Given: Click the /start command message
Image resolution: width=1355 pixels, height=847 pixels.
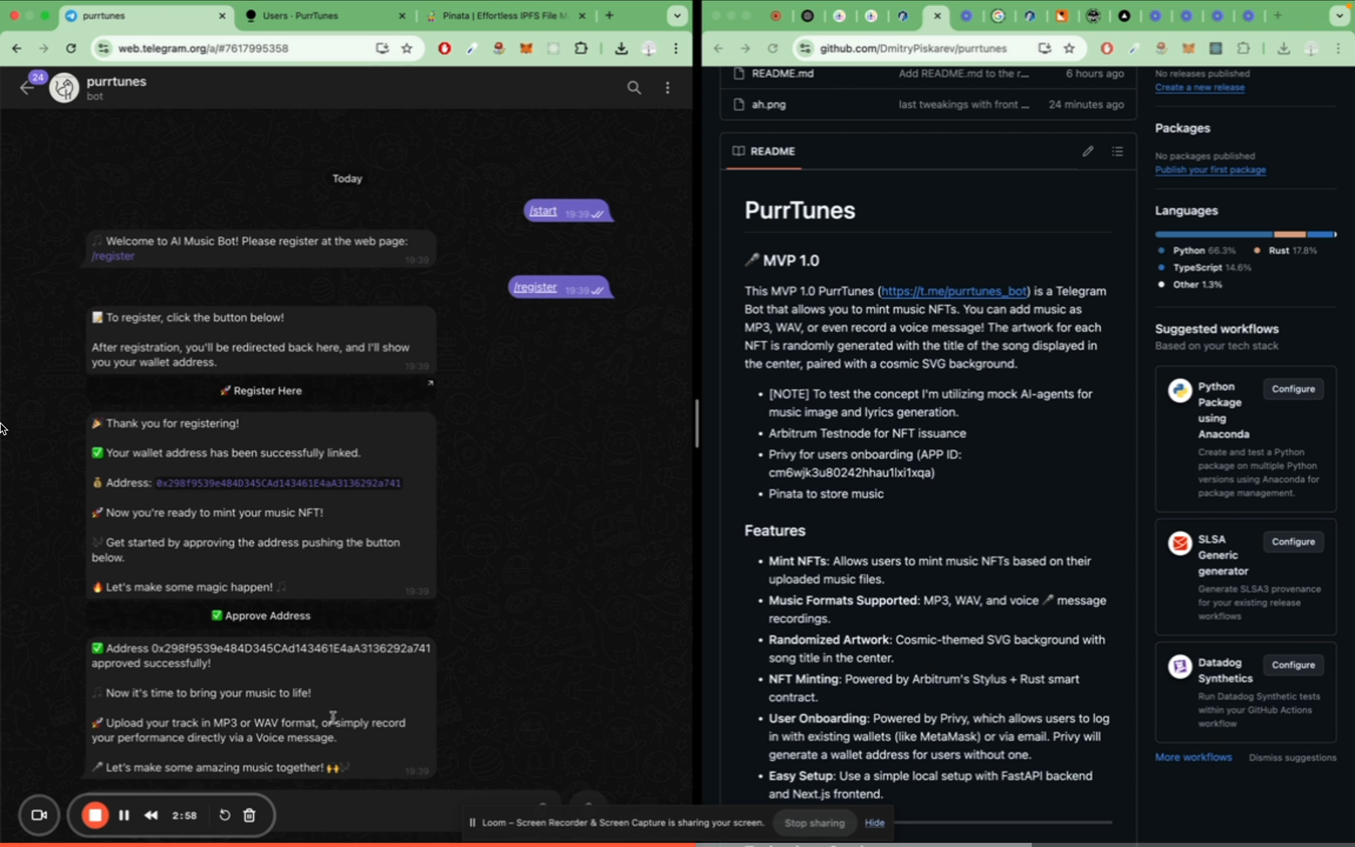Looking at the screenshot, I should point(543,211).
